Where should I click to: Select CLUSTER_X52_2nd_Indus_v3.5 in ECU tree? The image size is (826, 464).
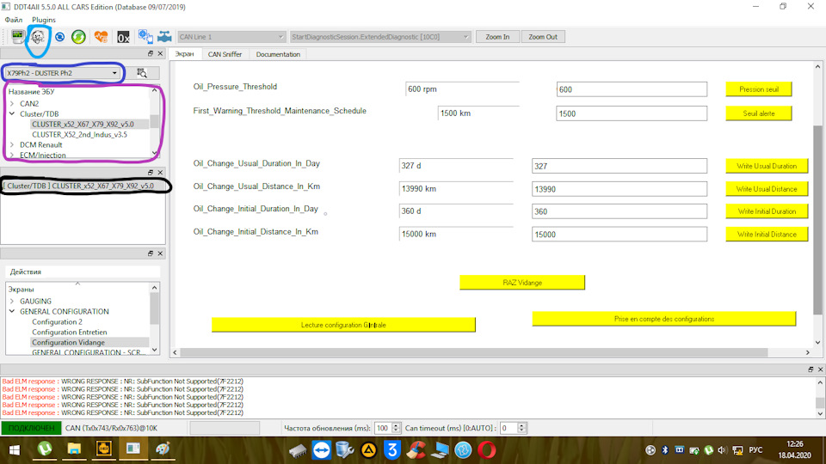tap(79, 135)
